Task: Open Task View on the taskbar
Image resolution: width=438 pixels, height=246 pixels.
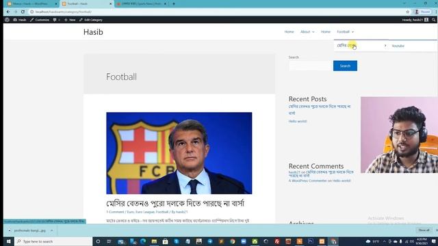Action: (109, 241)
